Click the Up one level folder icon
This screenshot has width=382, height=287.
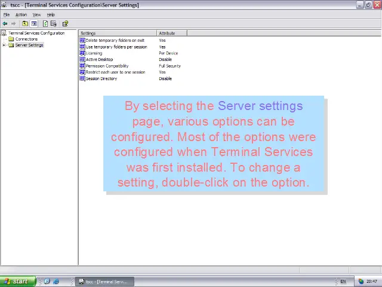(25, 24)
